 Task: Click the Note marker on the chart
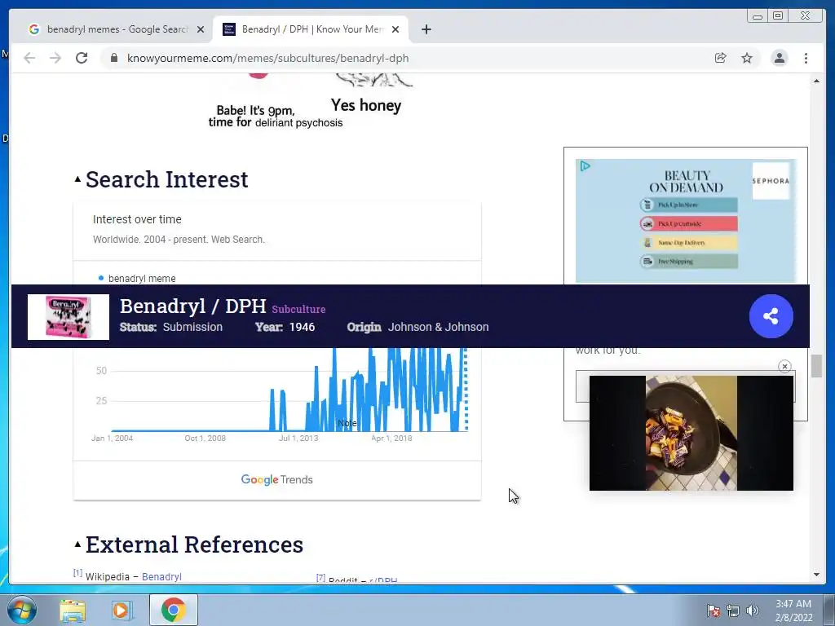347,423
